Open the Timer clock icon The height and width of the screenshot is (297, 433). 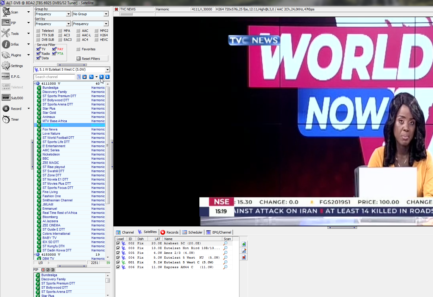coord(6,119)
